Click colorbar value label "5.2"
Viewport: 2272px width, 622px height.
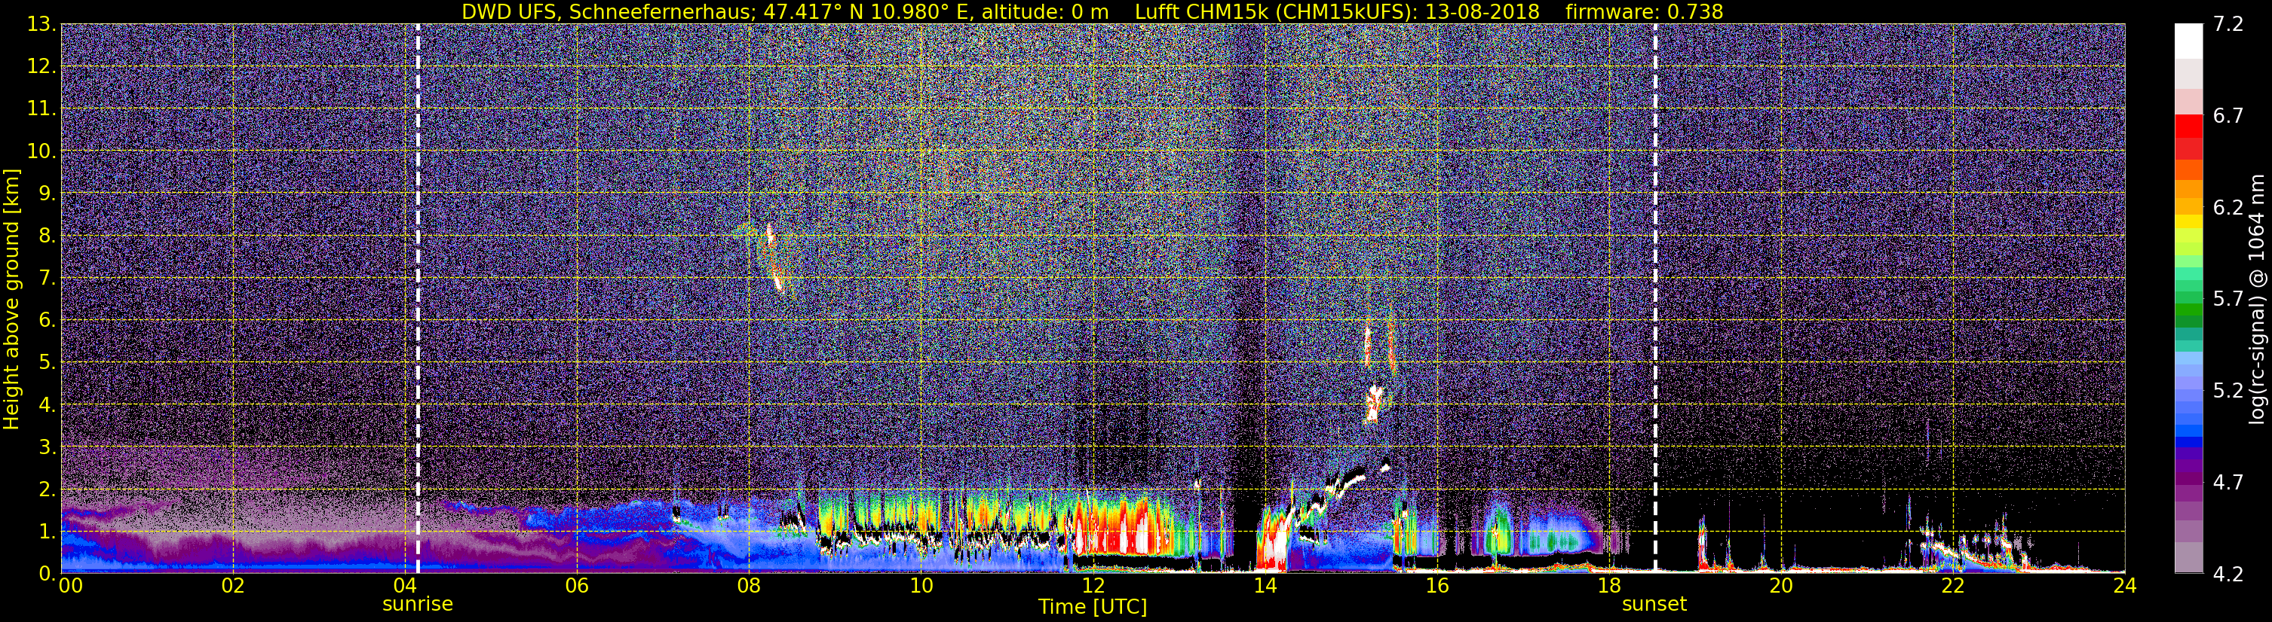2228,391
